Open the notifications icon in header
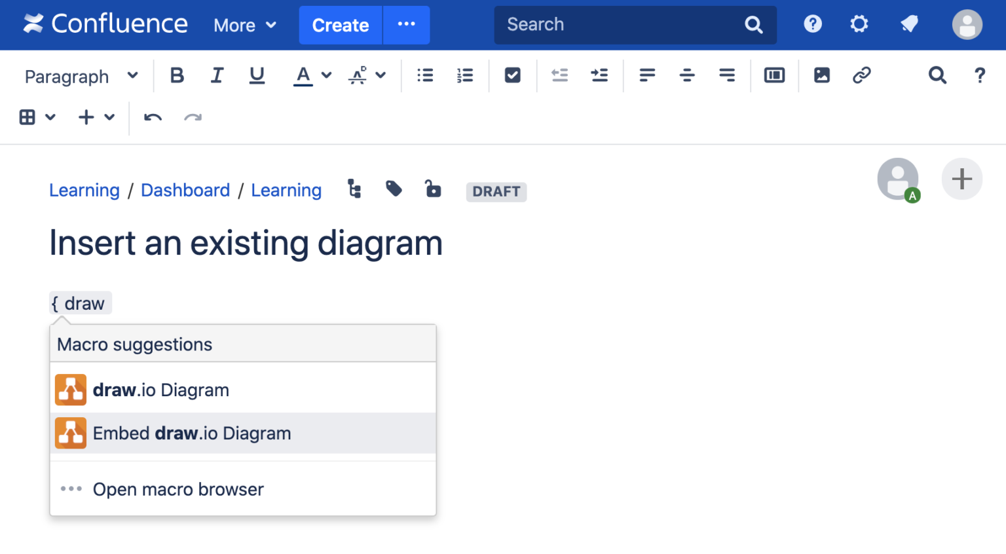Viewport: 1006px width, 554px height. tap(909, 24)
